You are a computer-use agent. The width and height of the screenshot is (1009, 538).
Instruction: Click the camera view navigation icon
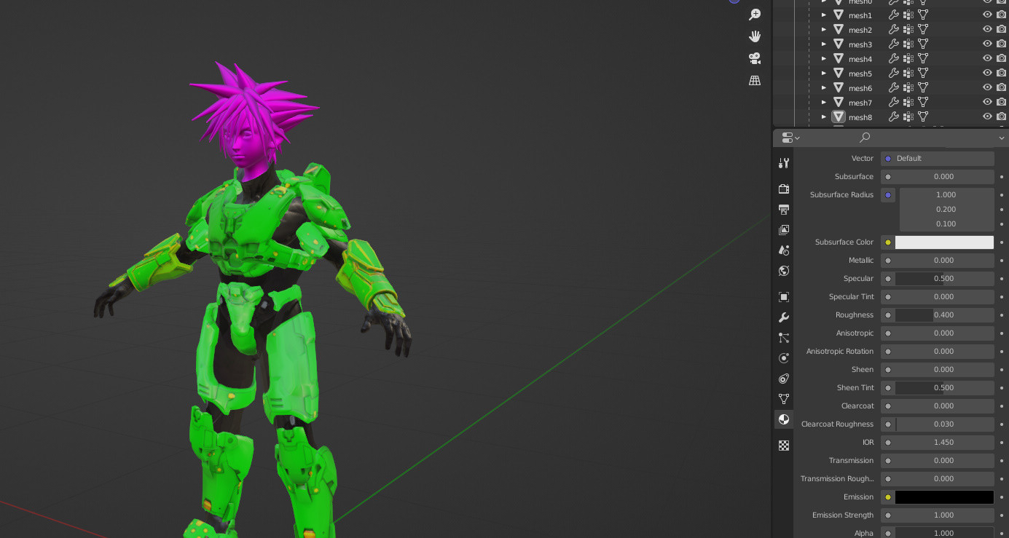(x=755, y=58)
